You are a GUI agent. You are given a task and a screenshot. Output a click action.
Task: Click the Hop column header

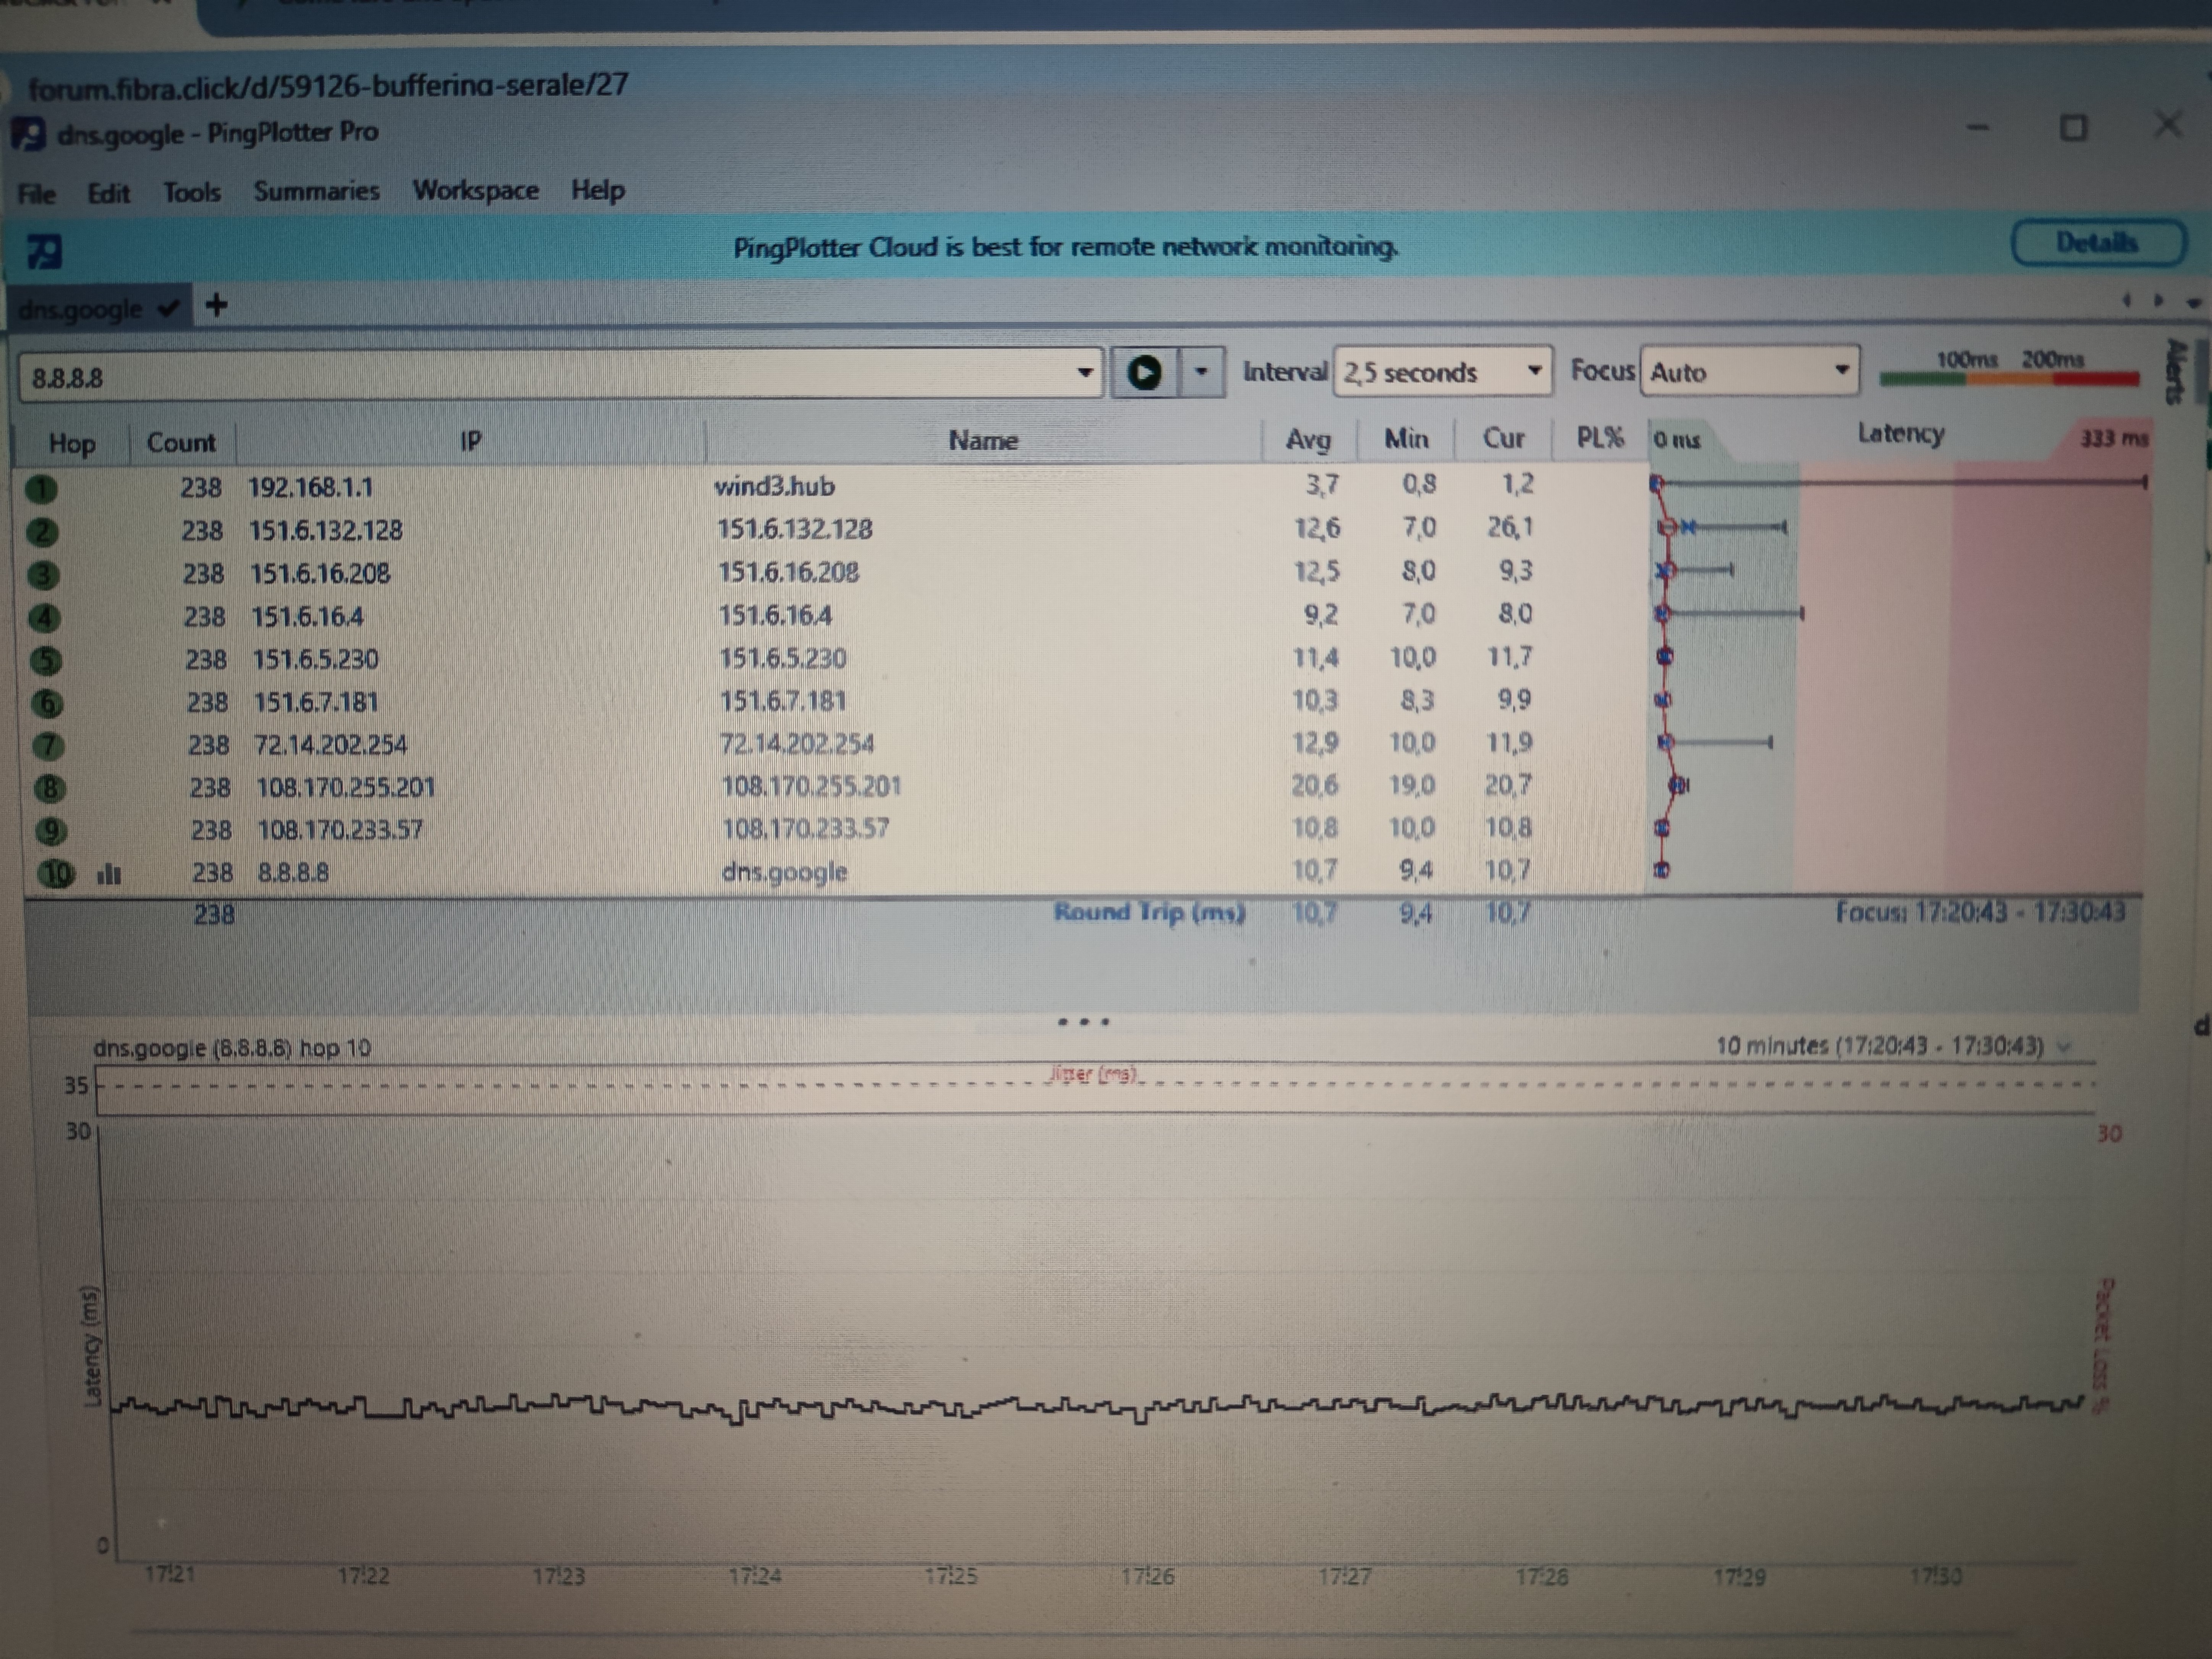(x=72, y=443)
